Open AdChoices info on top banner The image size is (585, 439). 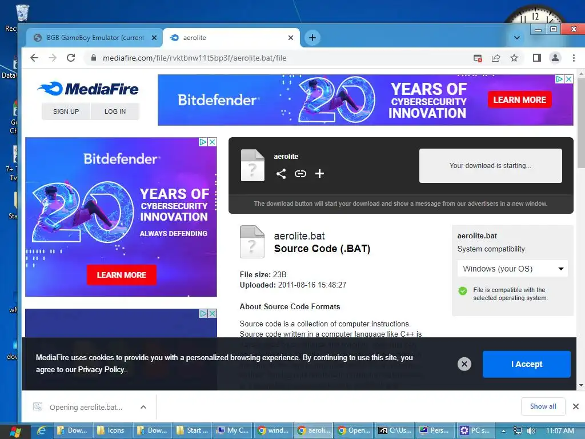click(559, 79)
